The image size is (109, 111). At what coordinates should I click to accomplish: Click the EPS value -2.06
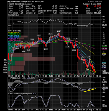tap(55, 9)
